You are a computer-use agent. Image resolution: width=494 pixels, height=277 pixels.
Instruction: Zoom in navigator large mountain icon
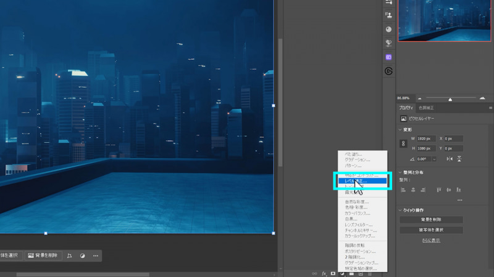click(x=482, y=98)
